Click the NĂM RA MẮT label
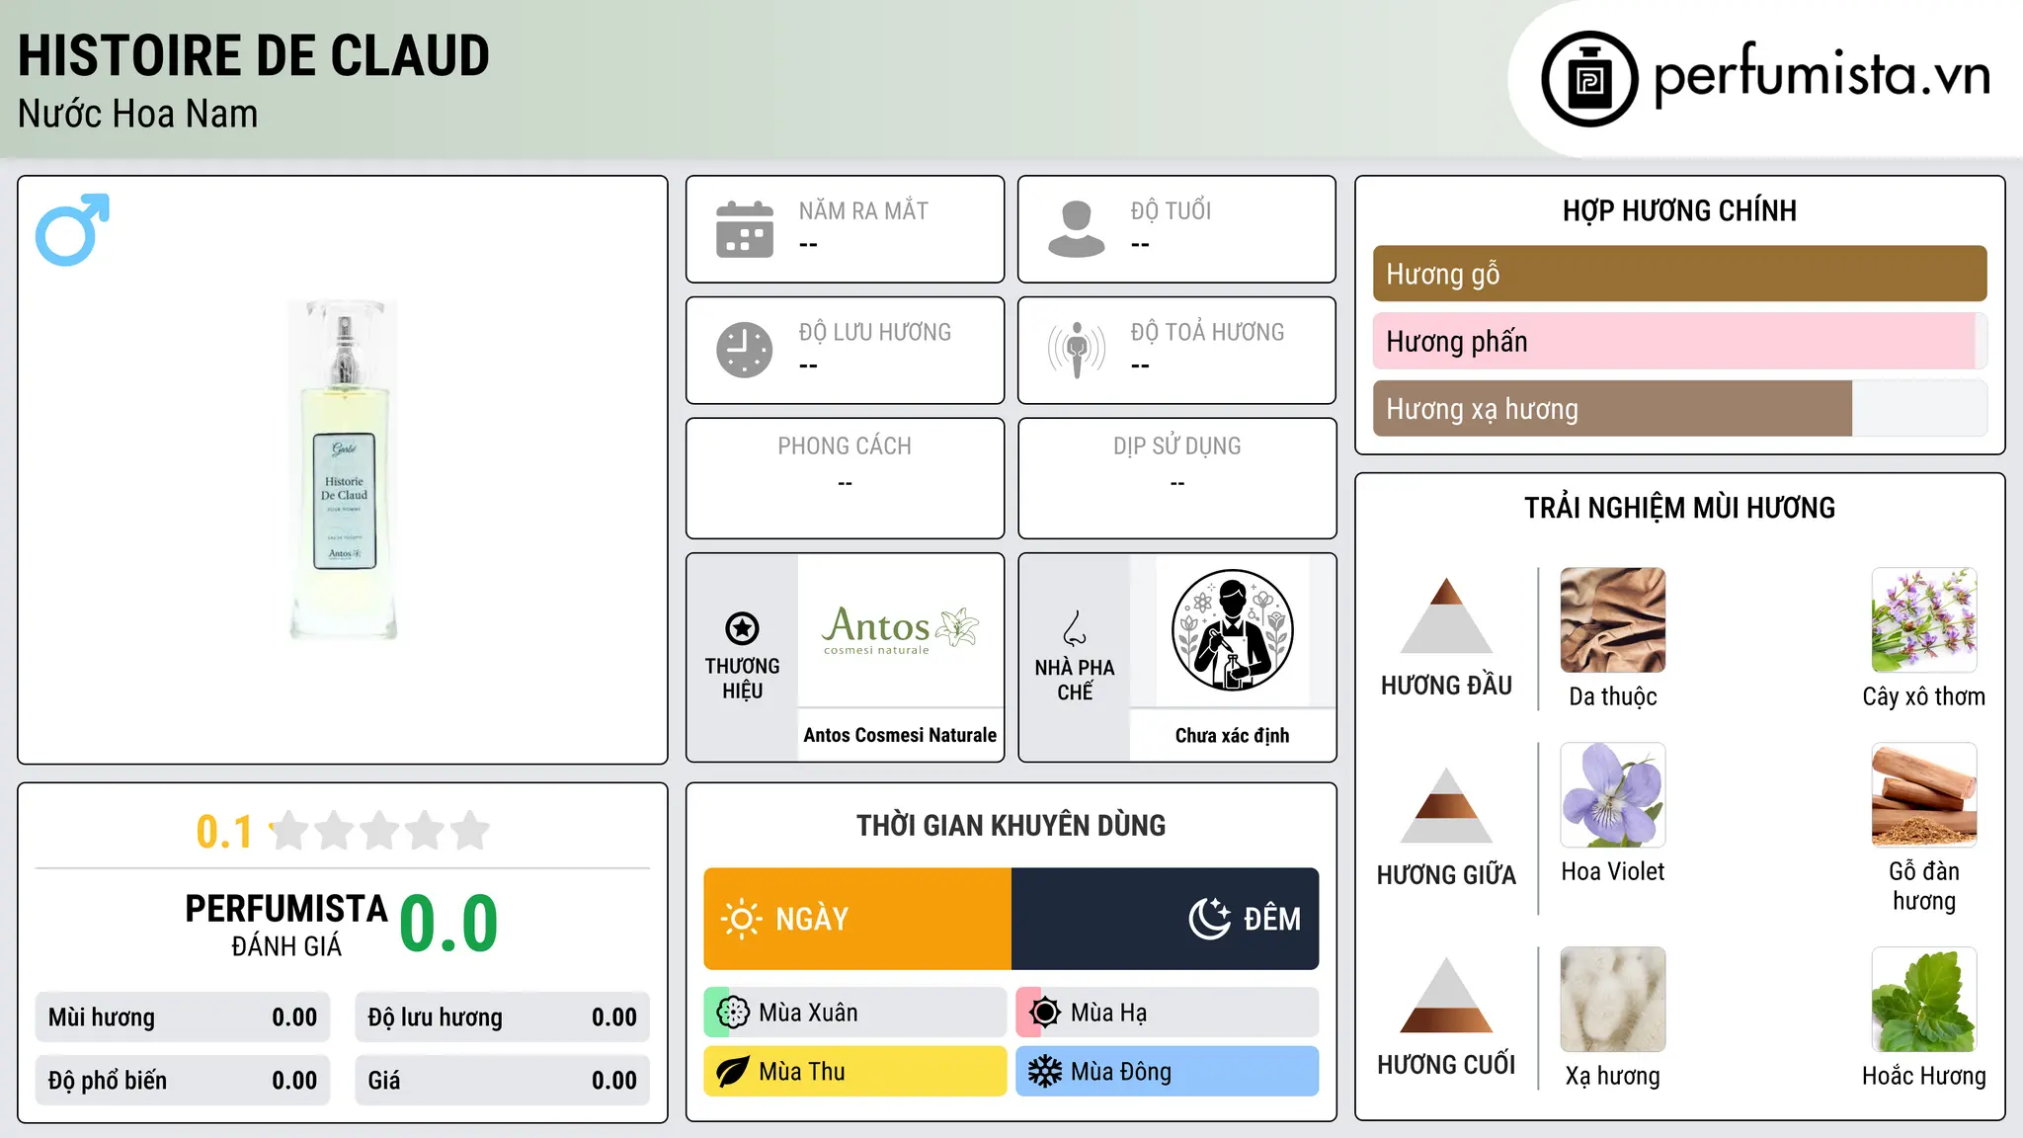The height and width of the screenshot is (1138, 2023). pos(863,210)
